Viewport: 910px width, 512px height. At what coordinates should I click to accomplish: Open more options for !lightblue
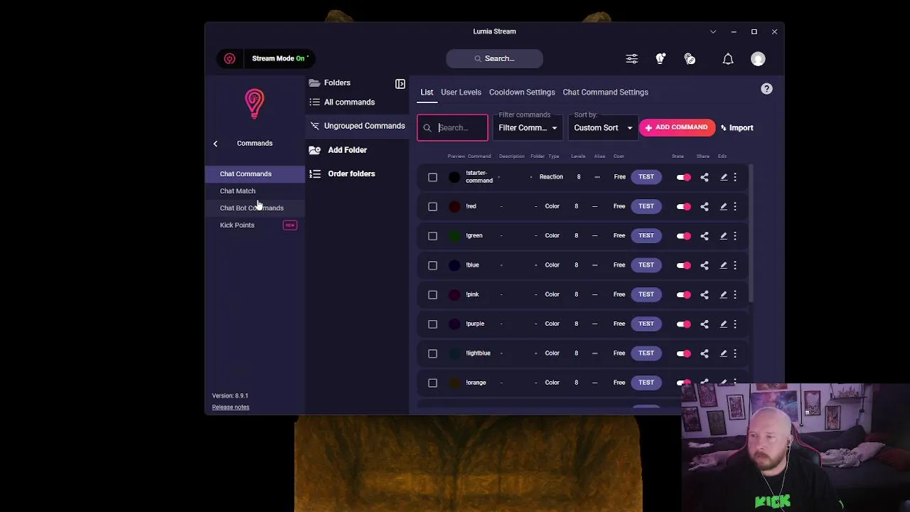coord(735,353)
